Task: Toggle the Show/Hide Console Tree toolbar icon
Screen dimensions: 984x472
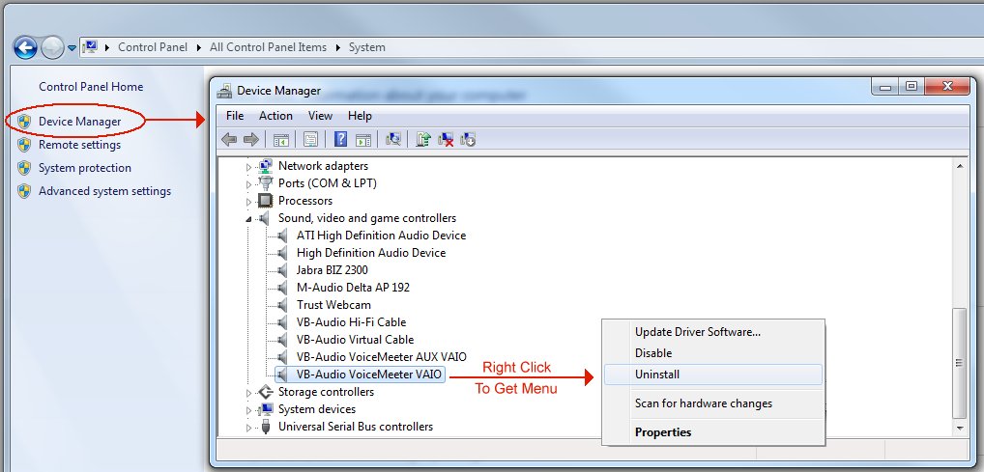Action: 280,139
